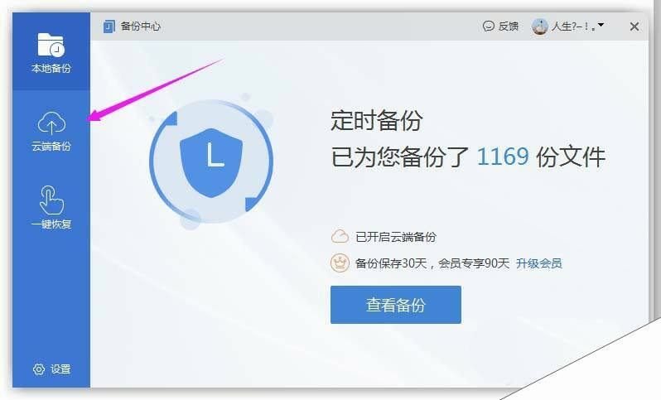Screen dimensions: 661x400
Task: Click the user avatar picture
Action: click(540, 27)
